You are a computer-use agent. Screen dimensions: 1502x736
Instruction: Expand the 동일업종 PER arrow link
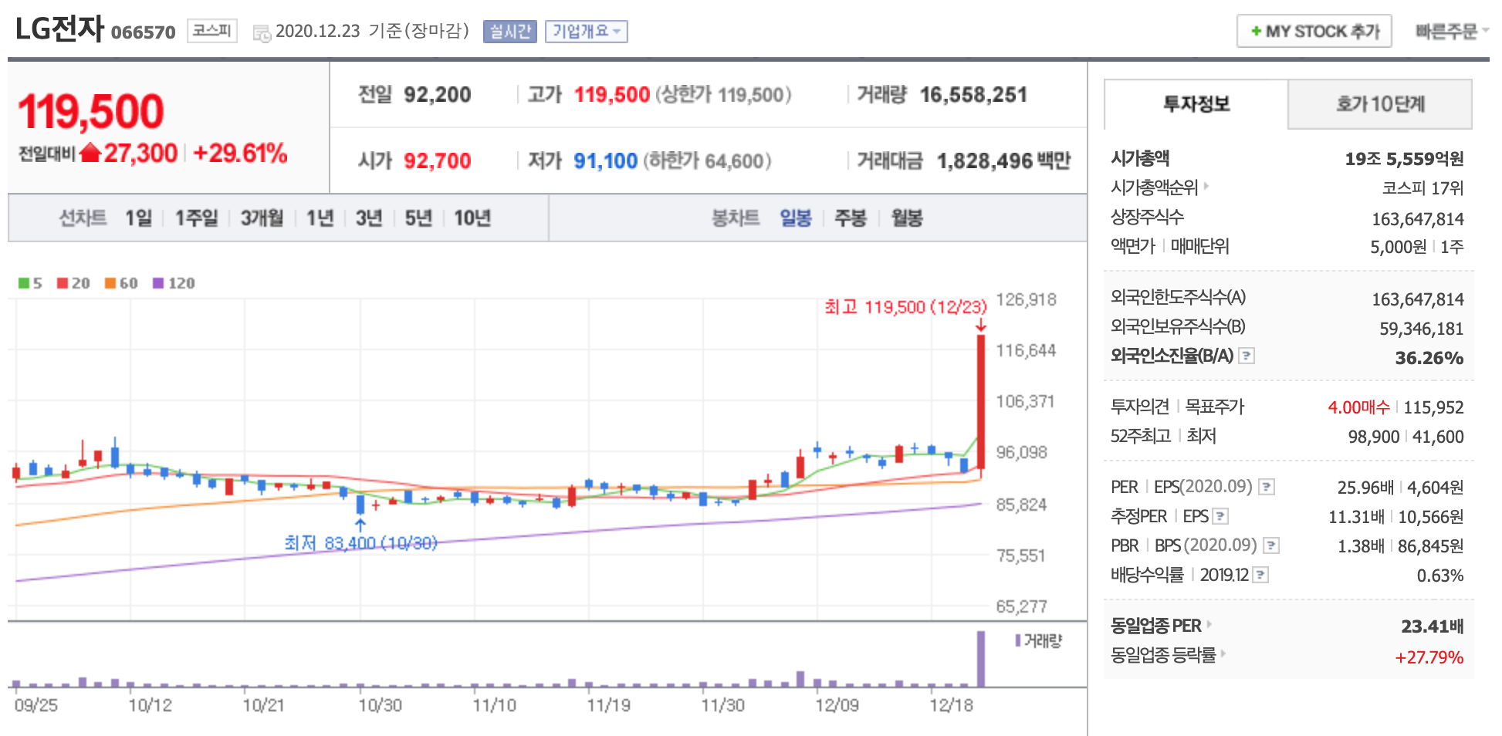[1209, 624]
